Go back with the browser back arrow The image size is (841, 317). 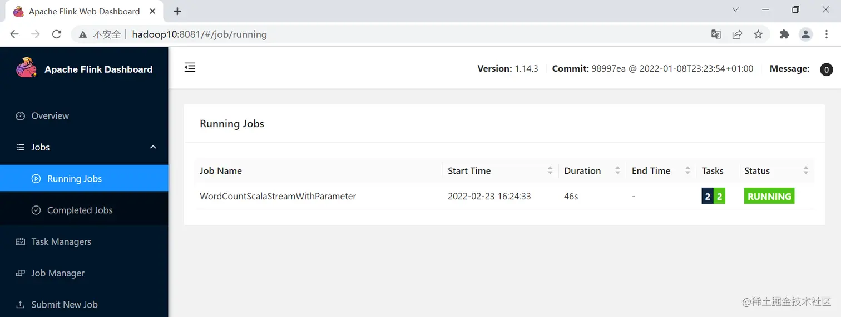coord(14,34)
